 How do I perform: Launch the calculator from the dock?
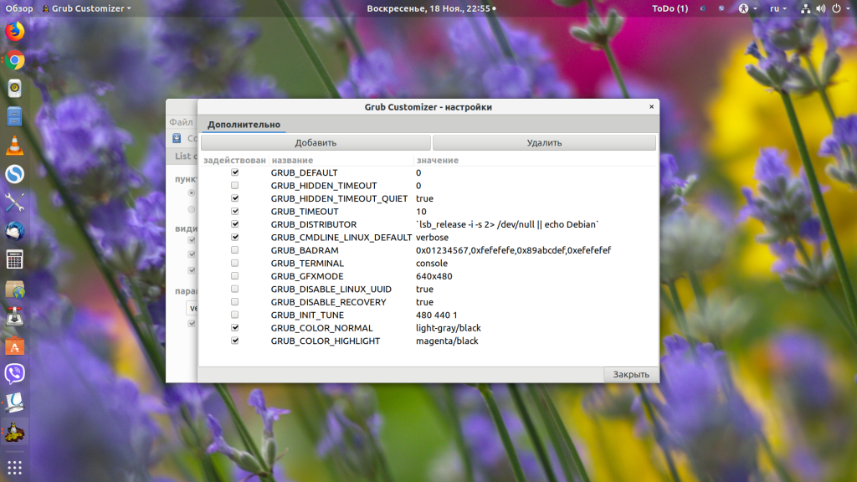(14, 259)
